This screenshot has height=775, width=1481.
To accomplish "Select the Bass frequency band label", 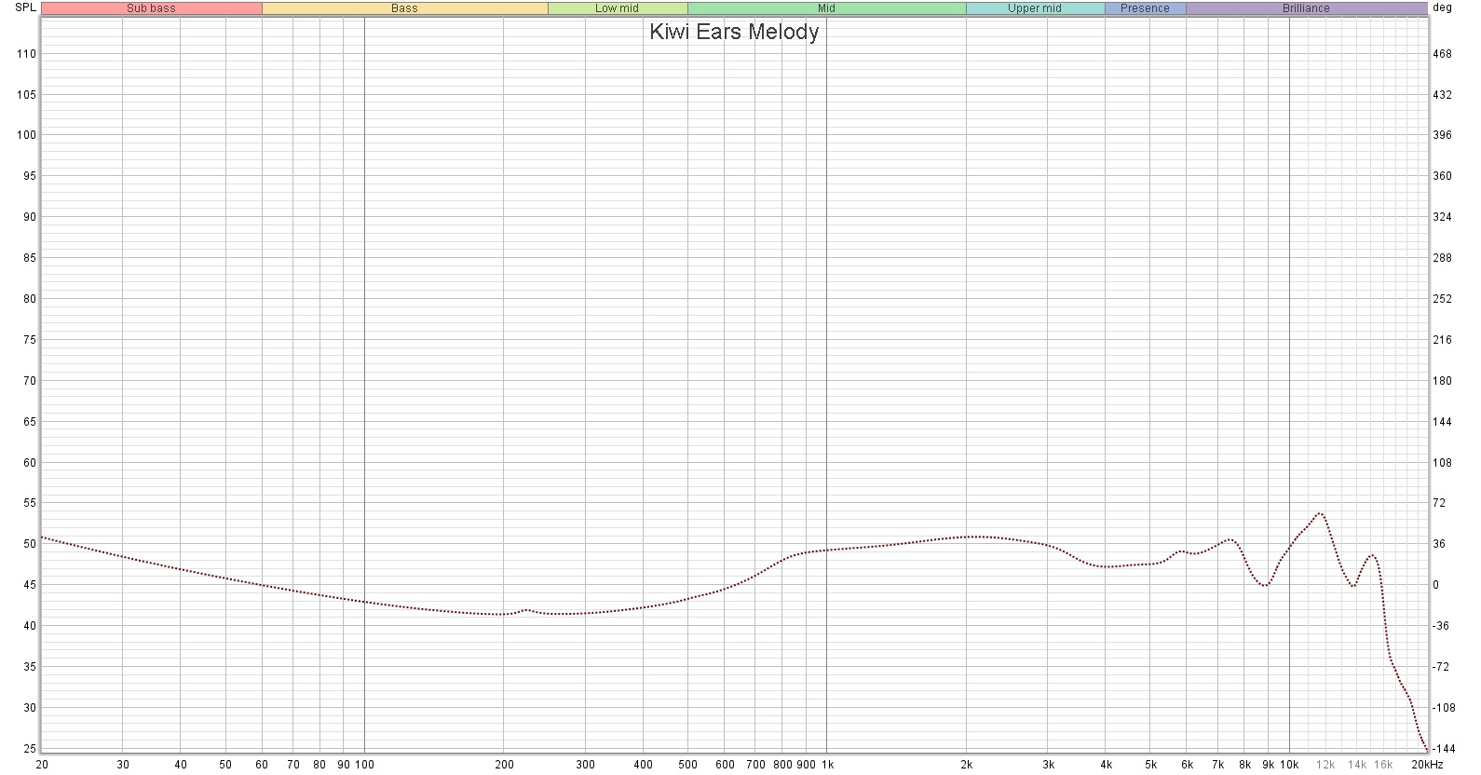I will pos(404,8).
